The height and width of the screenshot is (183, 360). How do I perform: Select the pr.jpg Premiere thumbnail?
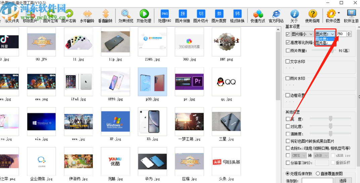click(189, 82)
